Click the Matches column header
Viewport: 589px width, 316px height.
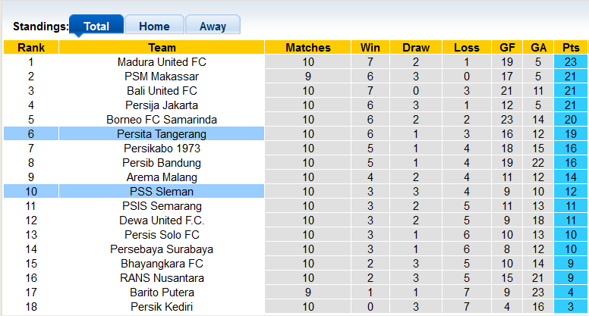(308, 48)
